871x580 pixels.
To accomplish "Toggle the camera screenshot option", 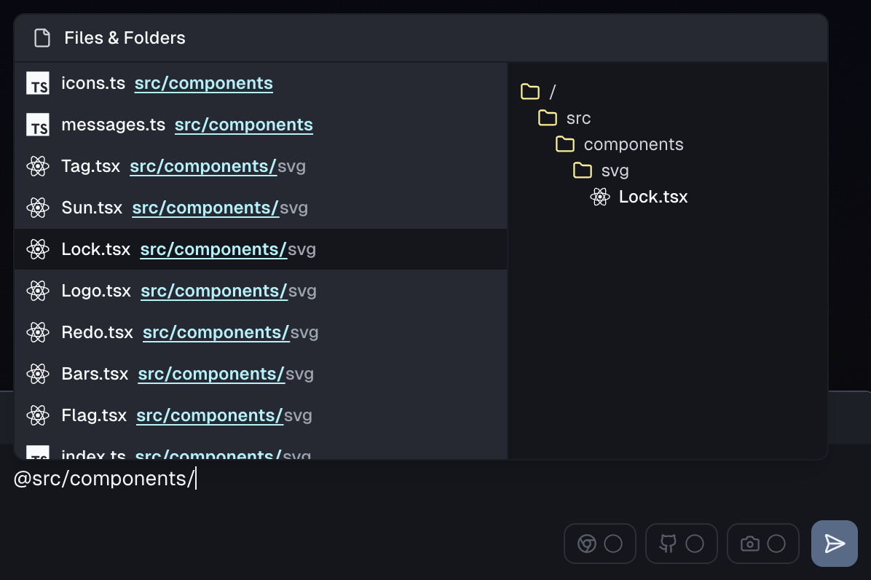I will tap(762, 544).
